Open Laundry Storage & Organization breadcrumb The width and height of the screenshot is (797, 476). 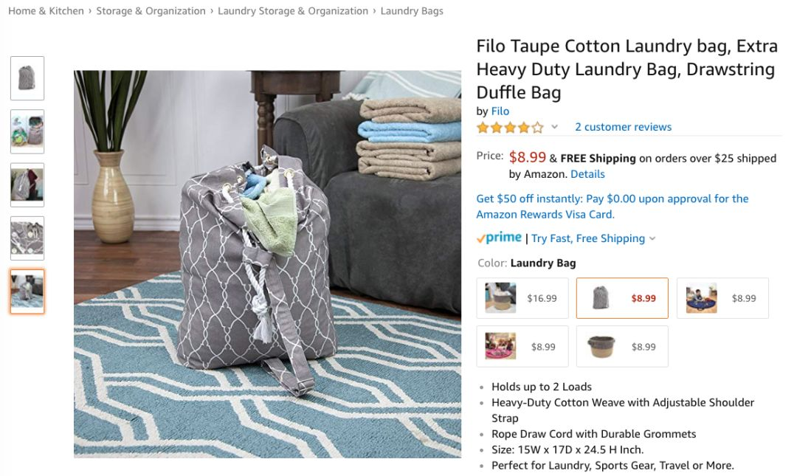[293, 11]
